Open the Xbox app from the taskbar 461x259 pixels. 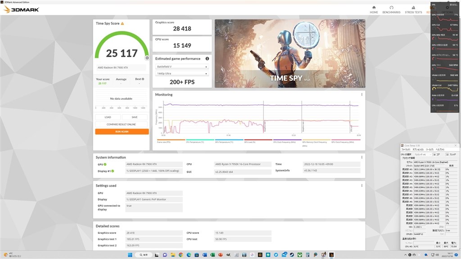pyautogui.click(x=300, y=255)
